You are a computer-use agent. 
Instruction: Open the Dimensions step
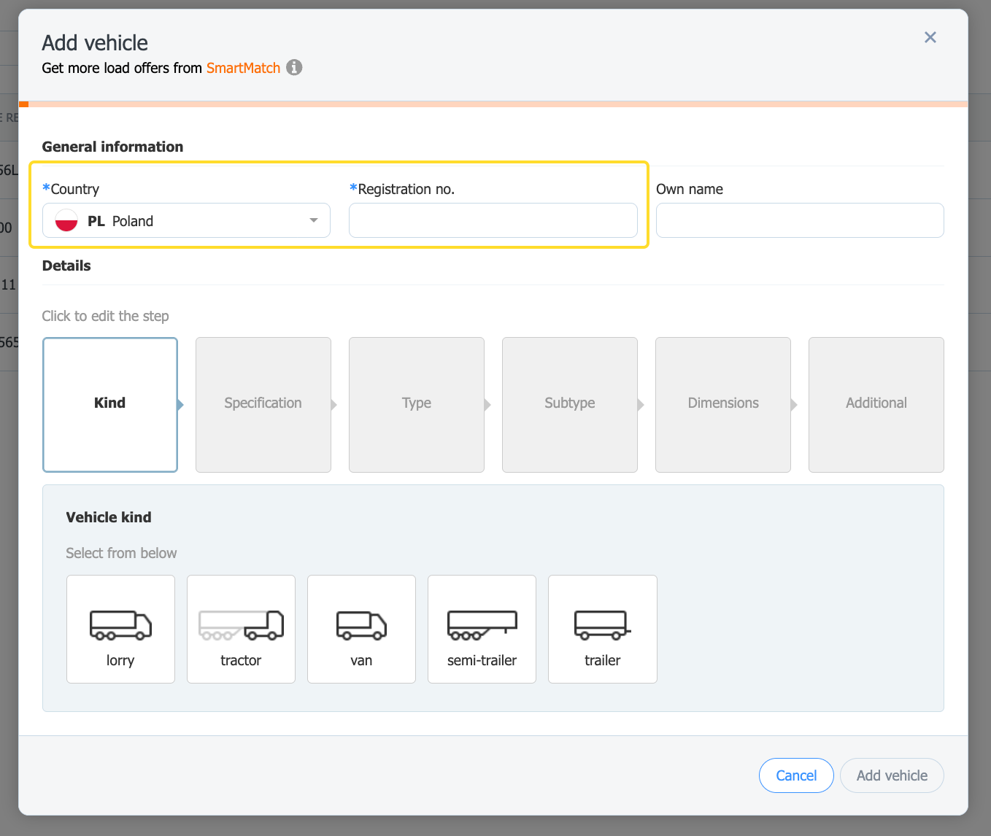coord(722,404)
